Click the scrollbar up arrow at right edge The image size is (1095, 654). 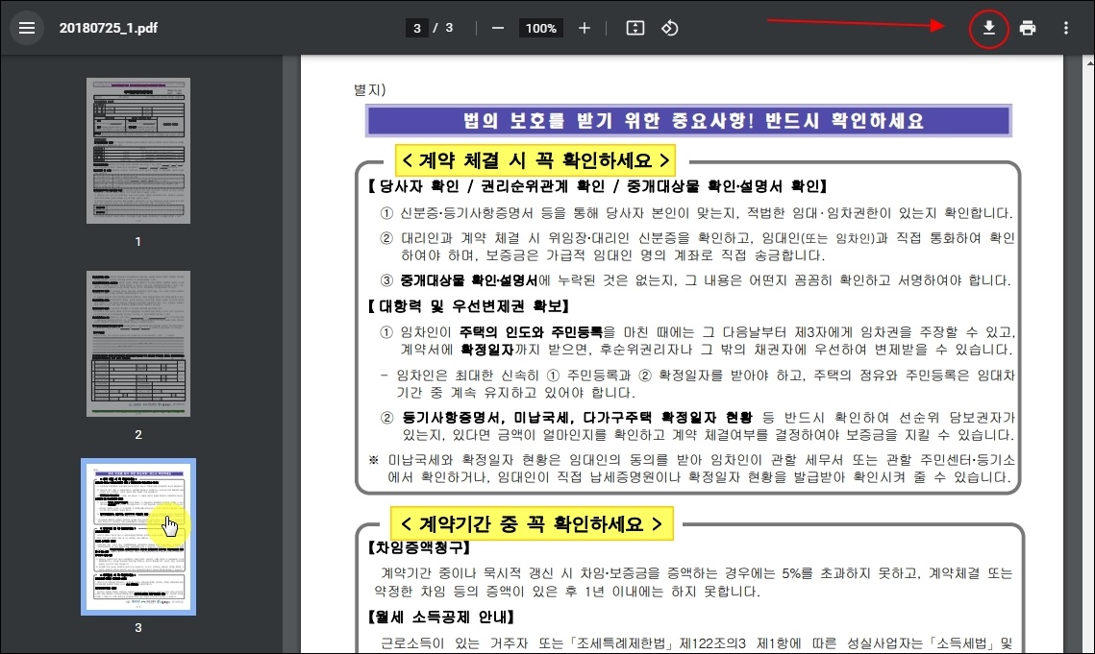coord(1090,62)
